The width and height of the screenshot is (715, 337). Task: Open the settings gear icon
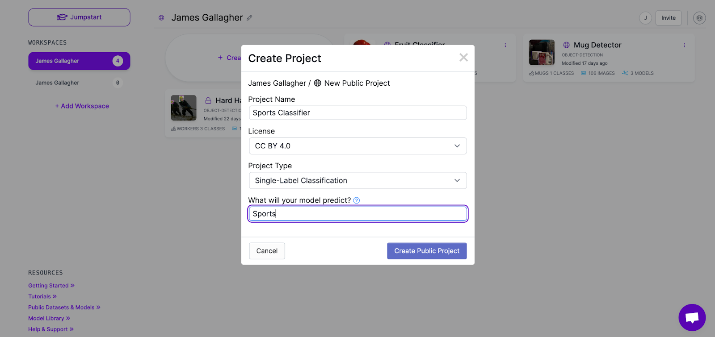699,18
